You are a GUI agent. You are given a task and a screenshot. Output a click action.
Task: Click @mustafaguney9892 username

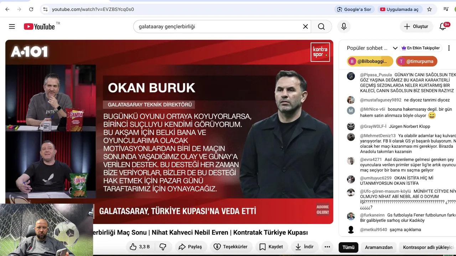point(380,100)
